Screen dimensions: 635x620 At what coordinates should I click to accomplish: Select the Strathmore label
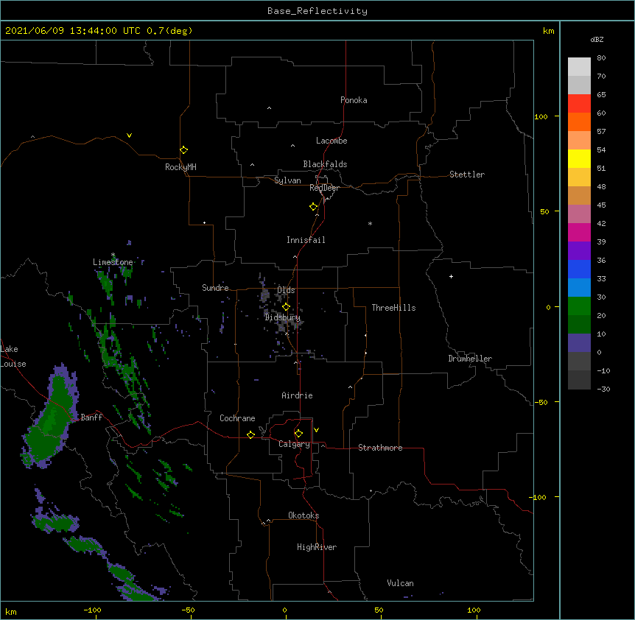coord(380,448)
